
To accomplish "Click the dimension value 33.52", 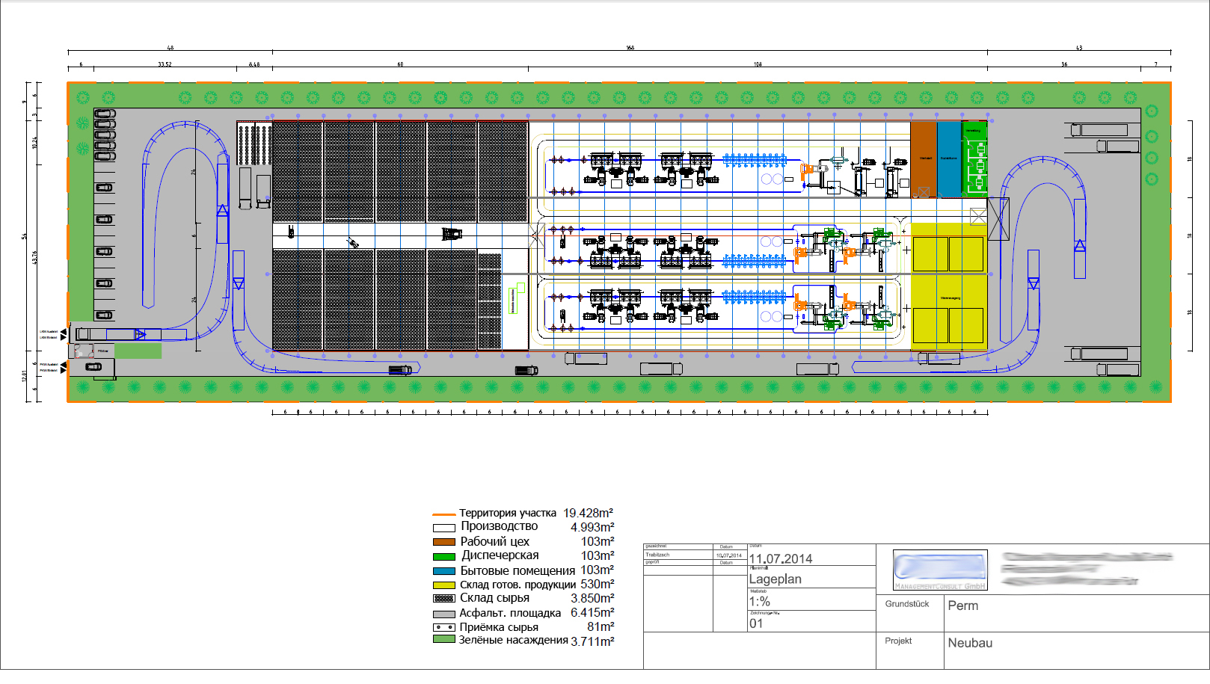I will pos(165,64).
